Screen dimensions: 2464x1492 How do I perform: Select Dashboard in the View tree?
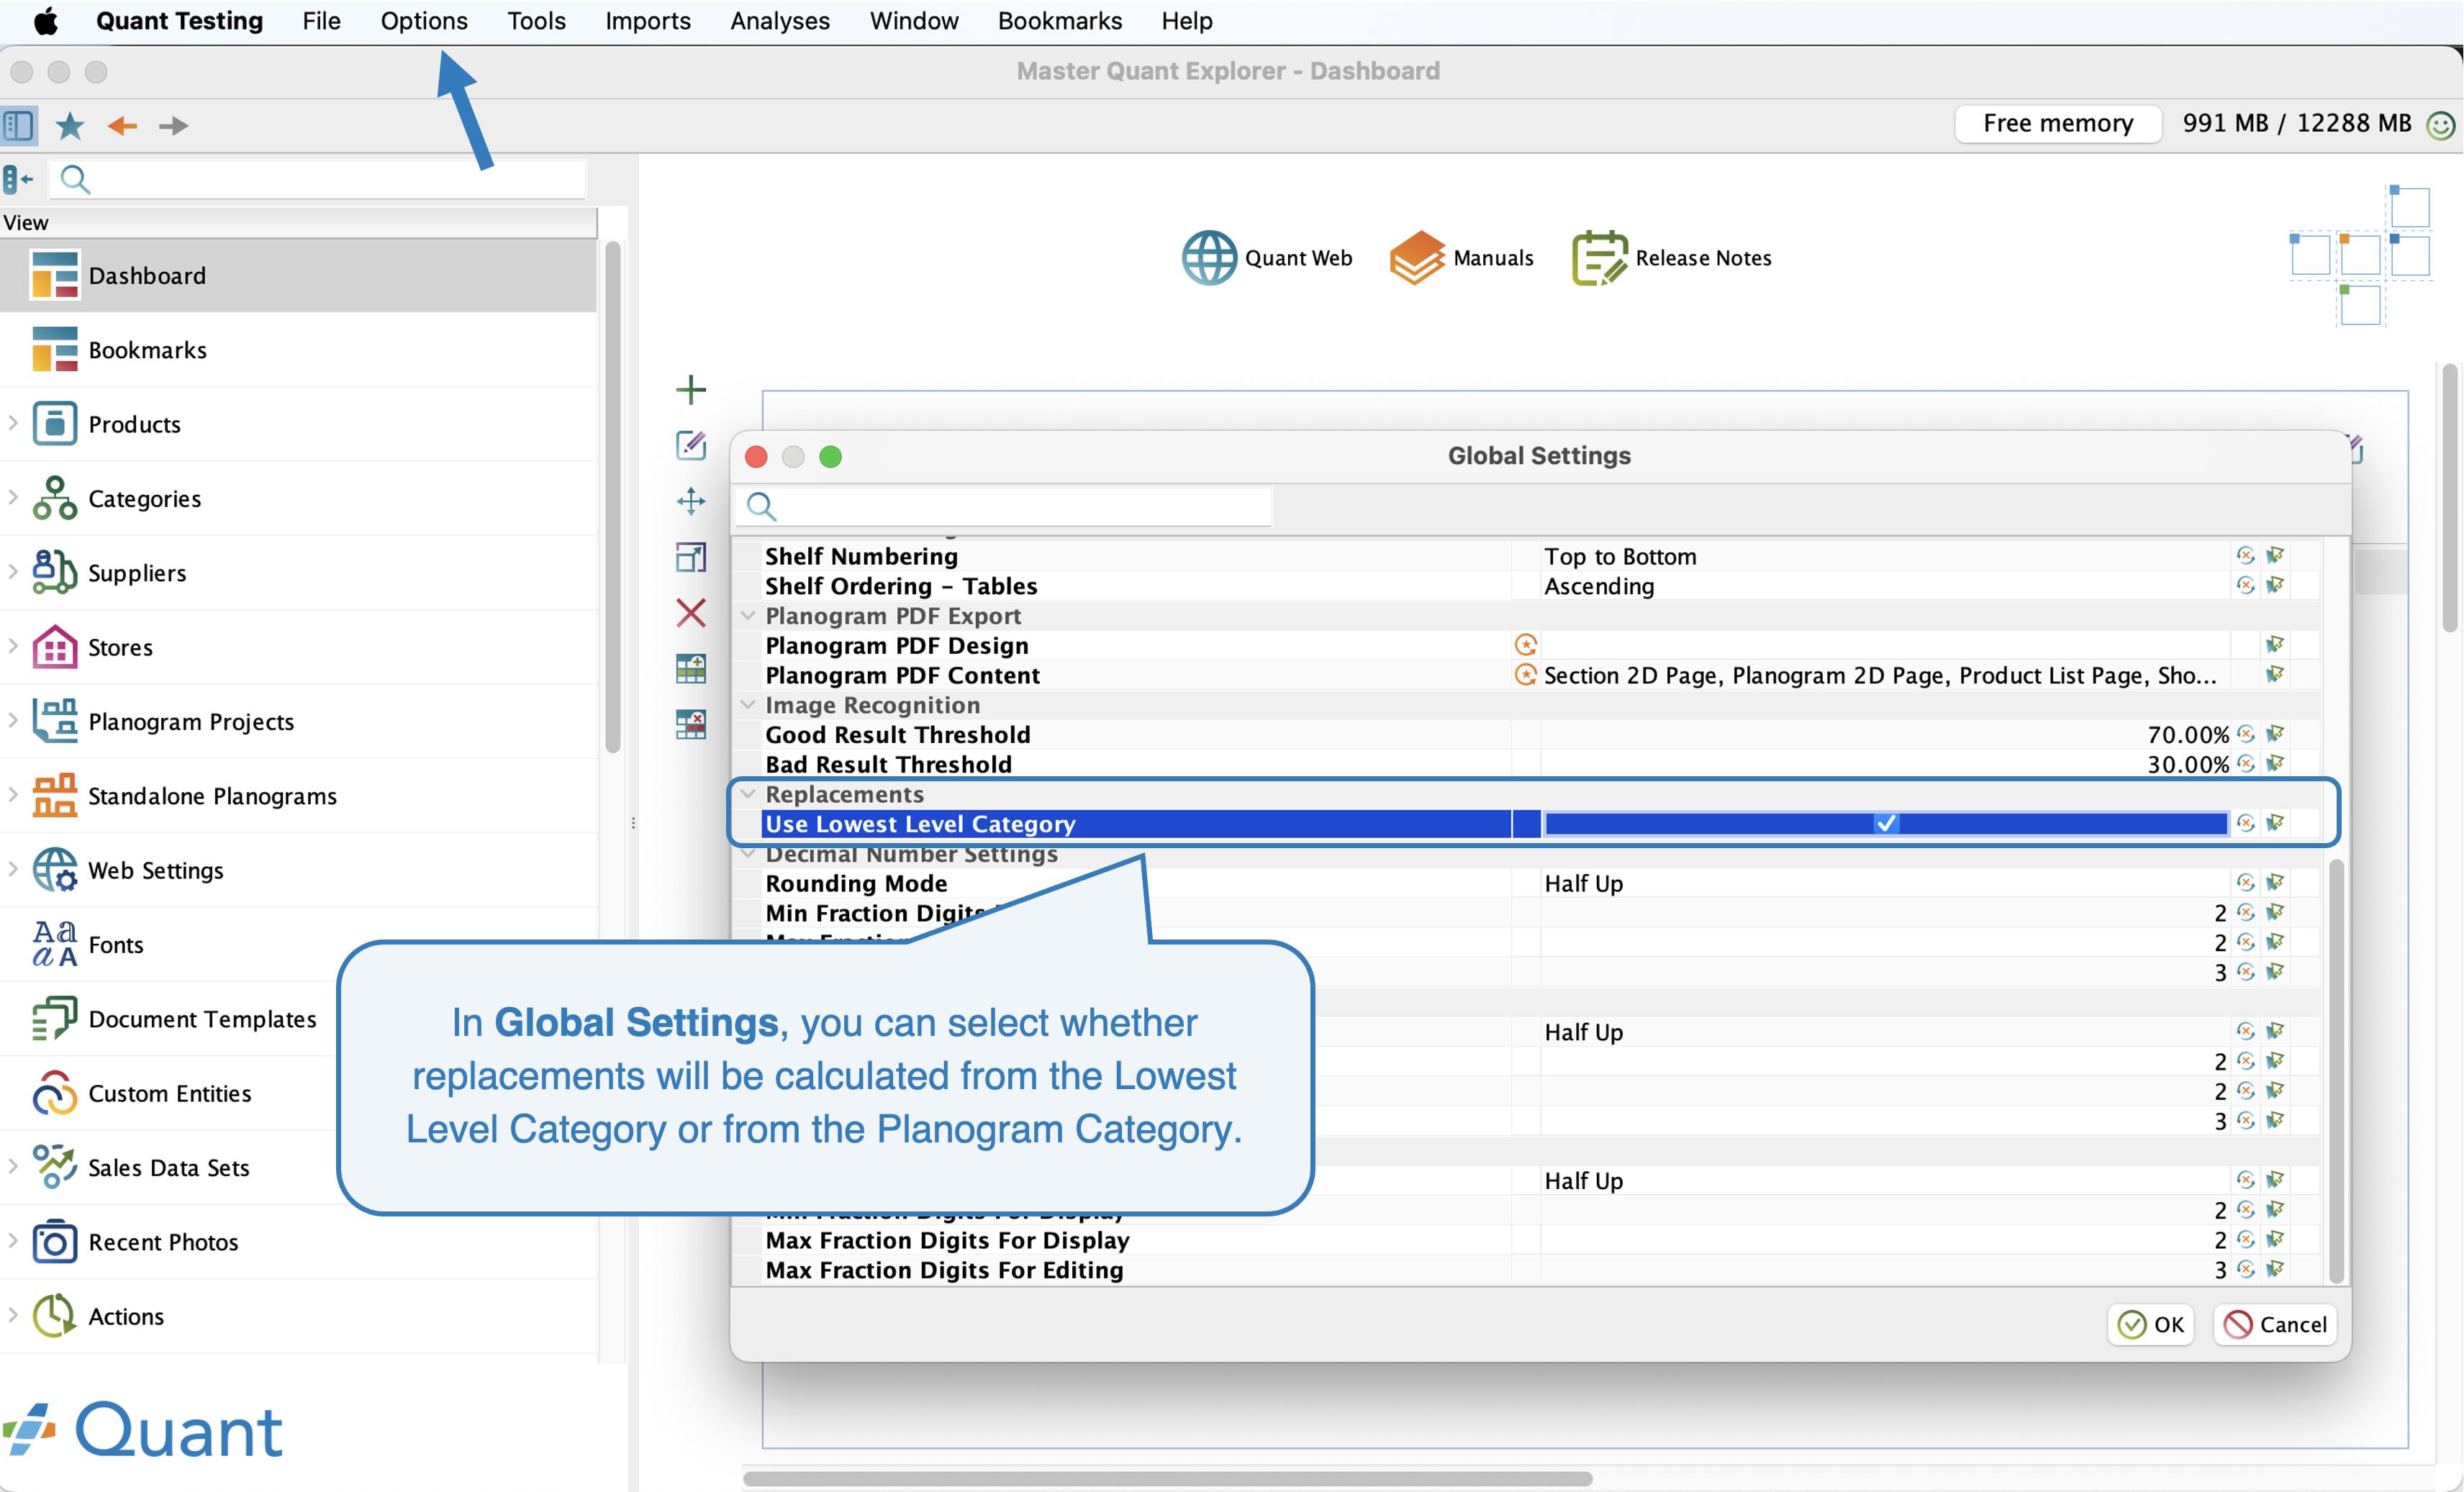(x=299, y=275)
